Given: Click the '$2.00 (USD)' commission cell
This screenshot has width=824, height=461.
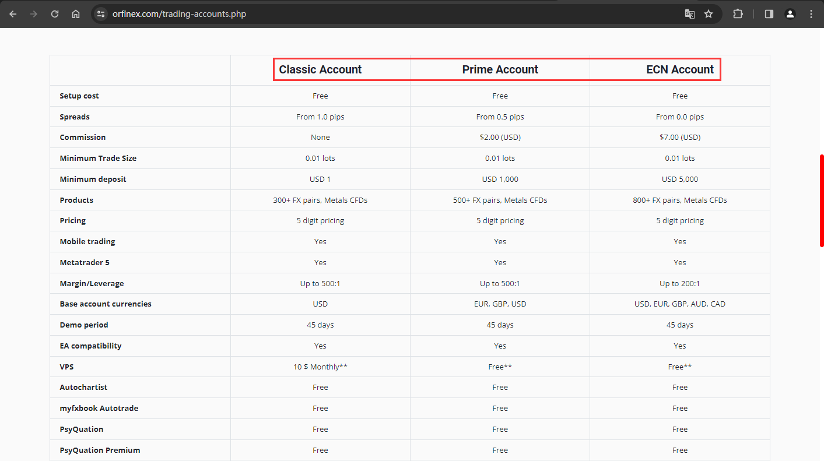Looking at the screenshot, I should [500, 138].
